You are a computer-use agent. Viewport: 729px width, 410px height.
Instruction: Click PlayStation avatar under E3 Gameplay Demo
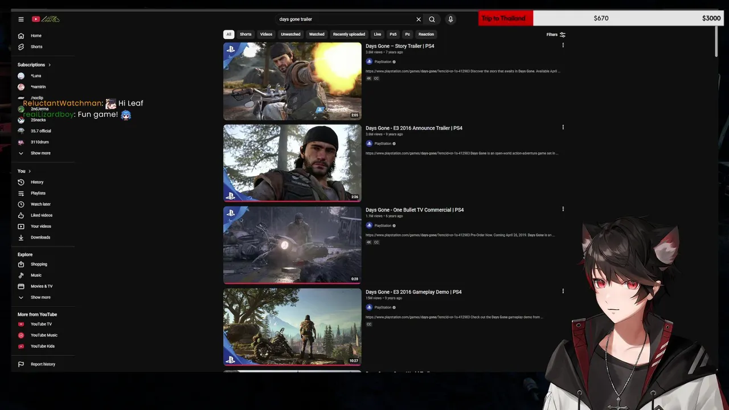369,307
